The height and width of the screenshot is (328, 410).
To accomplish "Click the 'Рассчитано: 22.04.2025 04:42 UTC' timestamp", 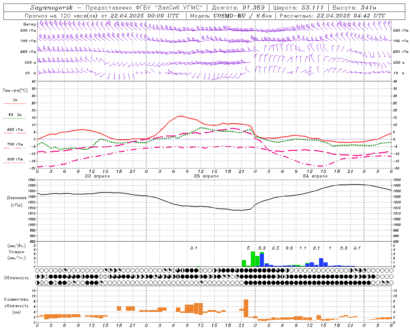I will pos(332,16).
